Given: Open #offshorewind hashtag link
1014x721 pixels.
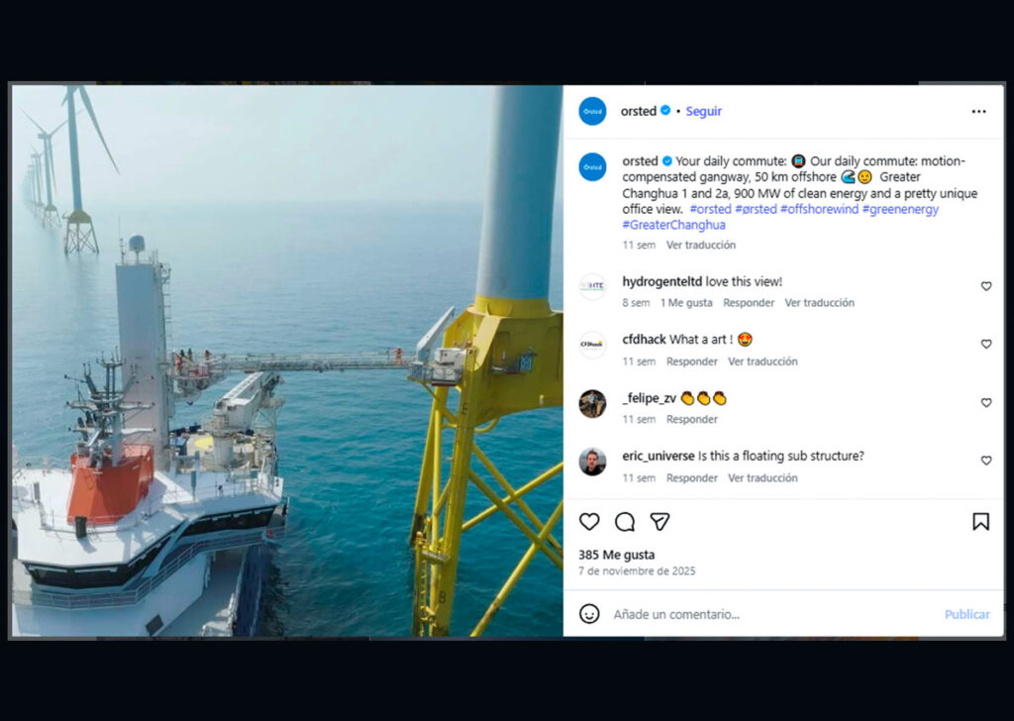Looking at the screenshot, I should [818, 210].
